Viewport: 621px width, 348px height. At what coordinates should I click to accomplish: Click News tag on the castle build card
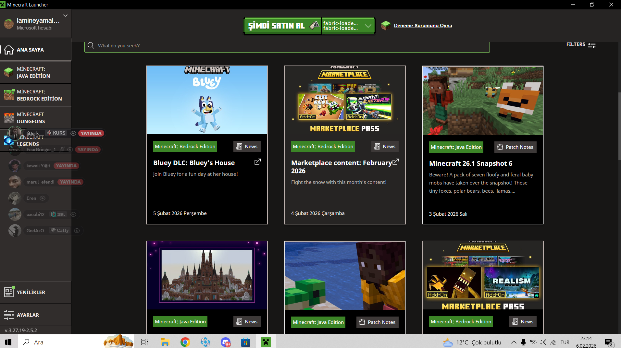pos(247,322)
